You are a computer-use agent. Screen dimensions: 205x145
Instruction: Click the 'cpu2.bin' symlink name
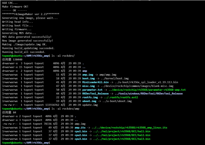(81, 135)
